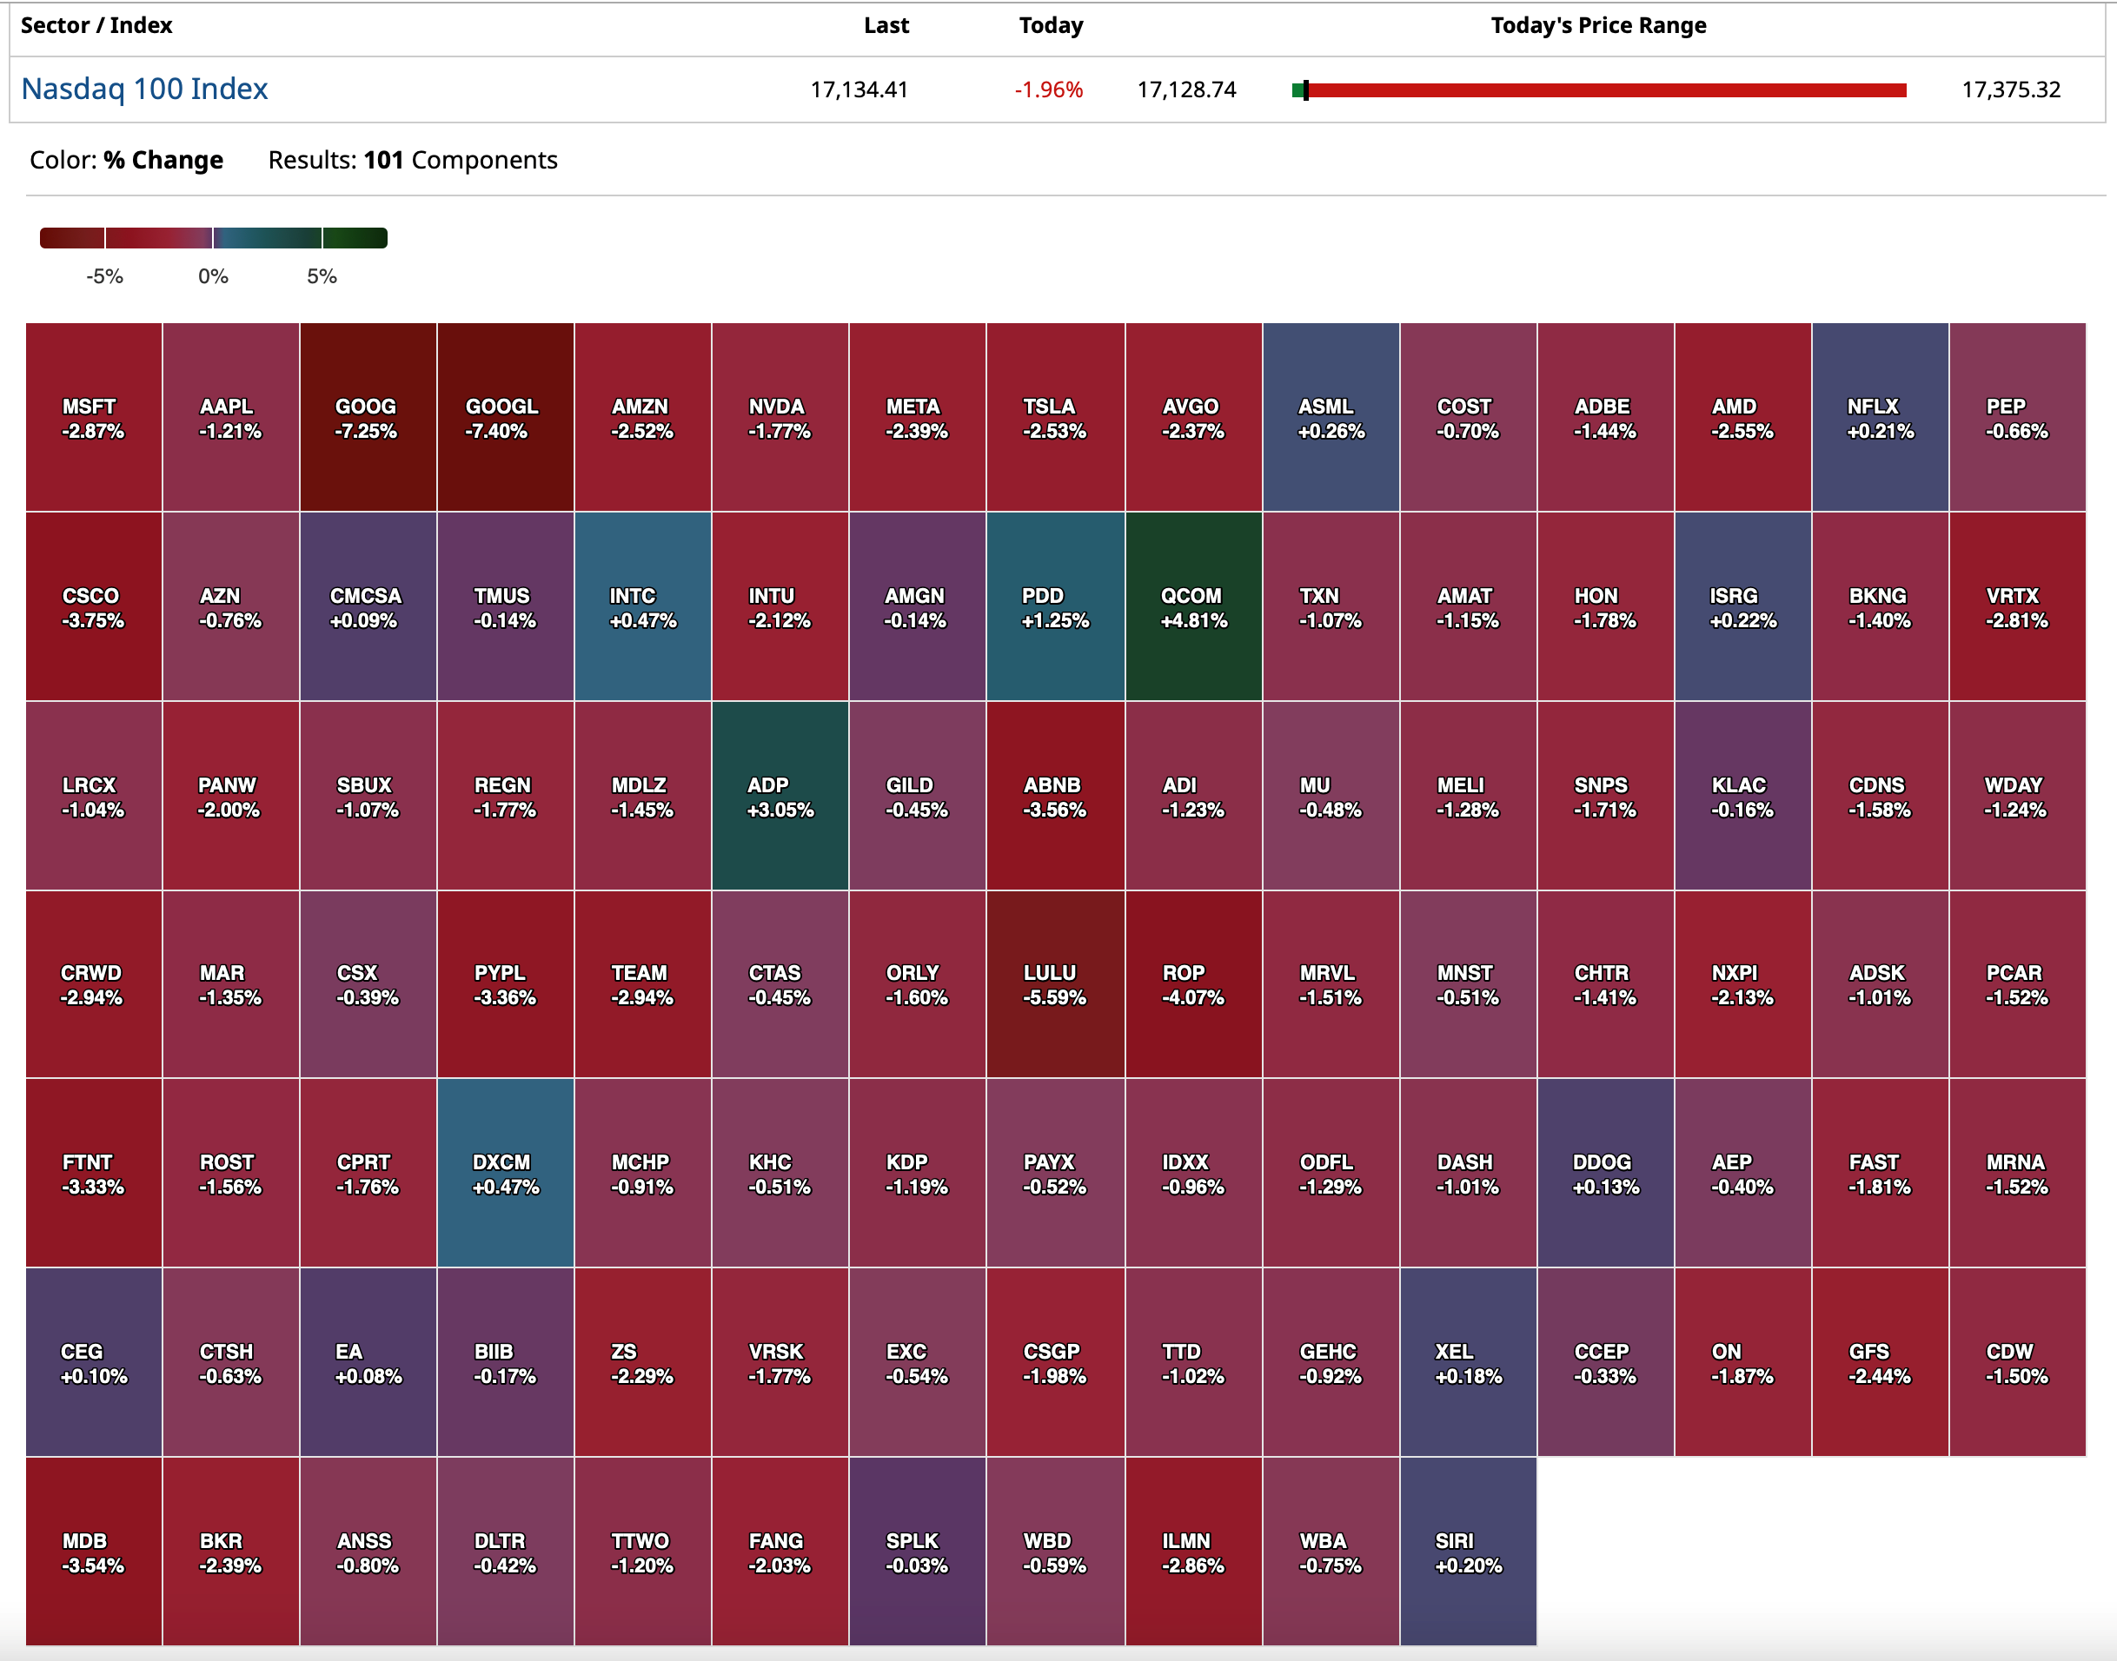Click the DXCM +0.47% tile
The width and height of the screenshot is (2117, 1661).
(x=504, y=1173)
